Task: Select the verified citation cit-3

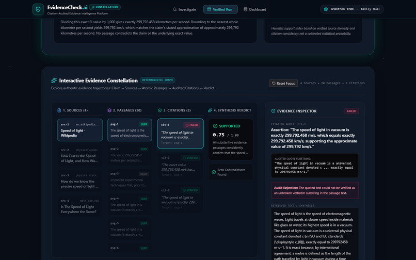Action: click(x=181, y=198)
